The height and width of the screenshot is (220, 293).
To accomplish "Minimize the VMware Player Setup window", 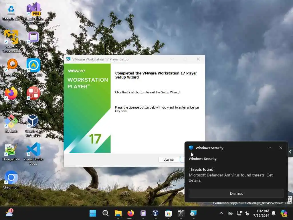I will tap(172, 59).
